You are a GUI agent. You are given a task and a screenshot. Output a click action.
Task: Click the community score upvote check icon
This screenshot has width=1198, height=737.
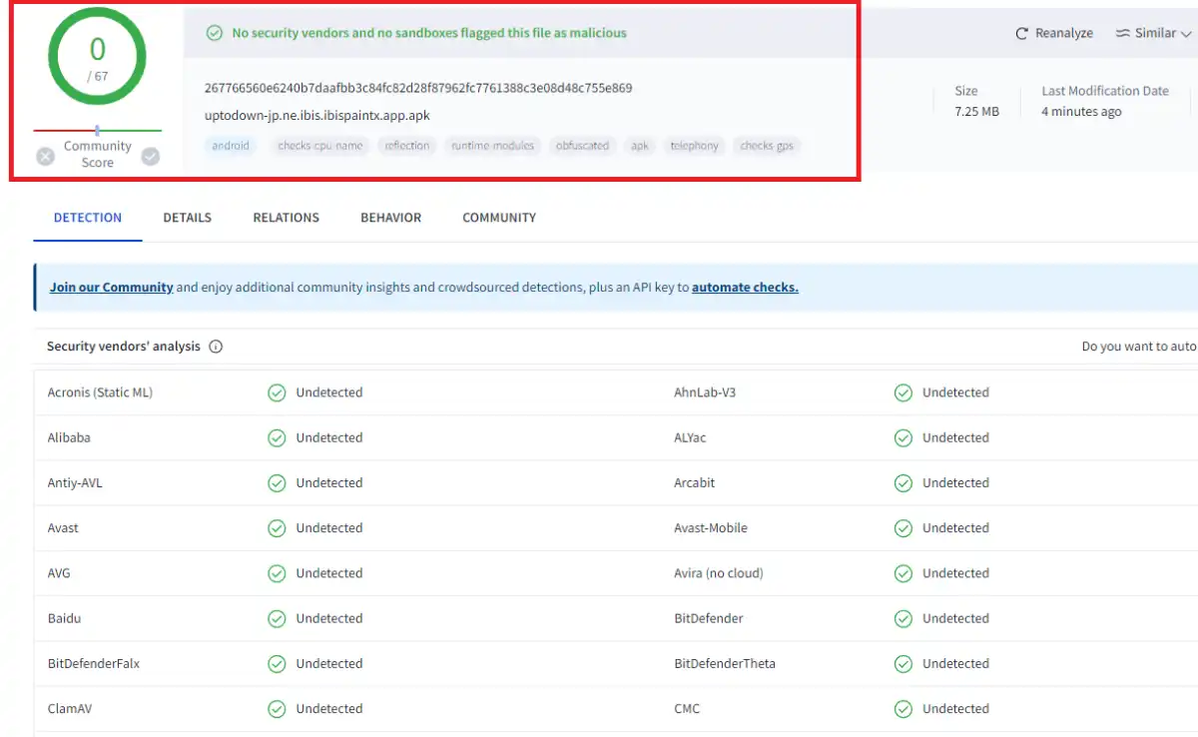(151, 156)
